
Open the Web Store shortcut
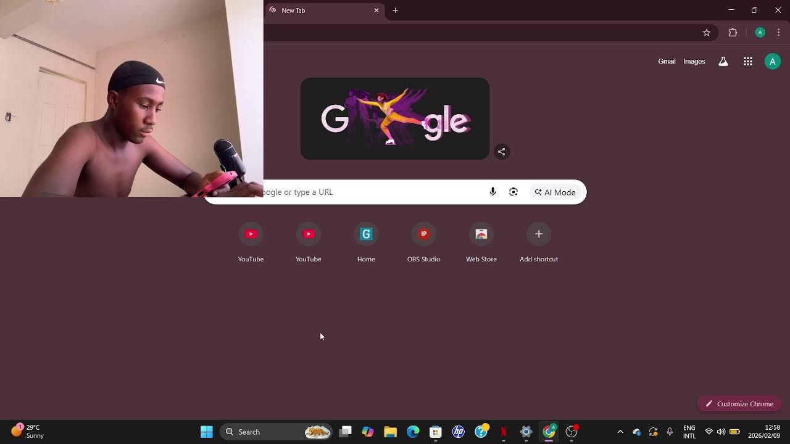481,242
